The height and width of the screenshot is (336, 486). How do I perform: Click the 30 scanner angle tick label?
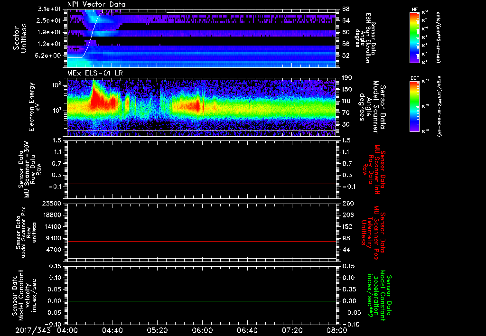[x=346, y=124]
